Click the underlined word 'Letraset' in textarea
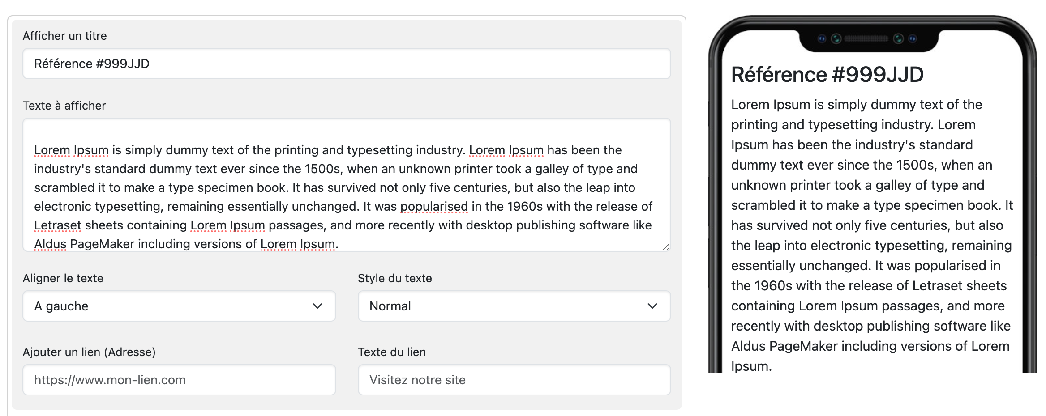1046x416 pixels. pyautogui.click(x=58, y=225)
